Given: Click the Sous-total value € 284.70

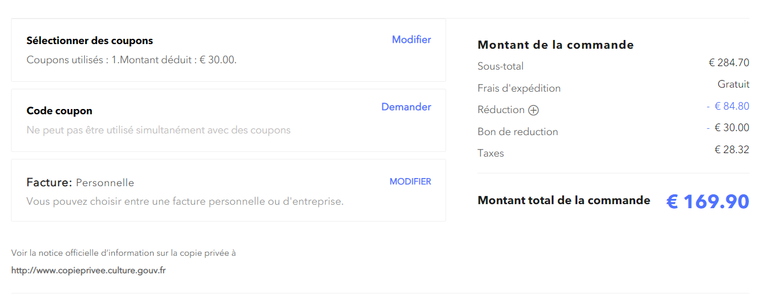Looking at the screenshot, I should click(x=729, y=63).
